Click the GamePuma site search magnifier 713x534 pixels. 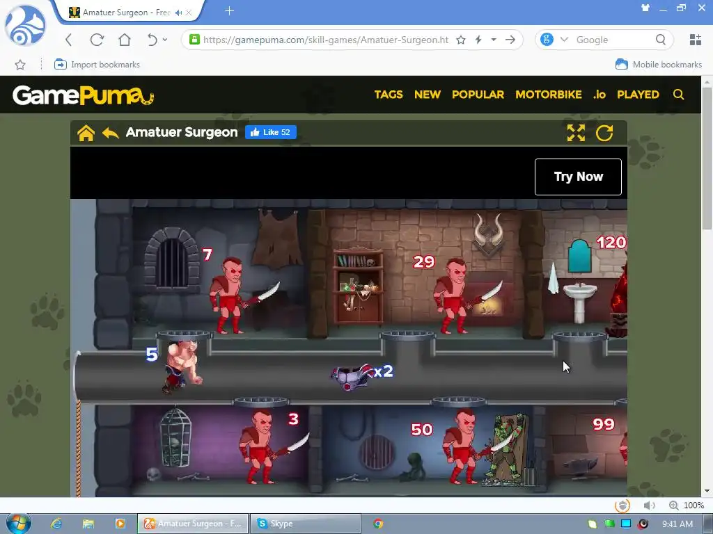pyautogui.click(x=678, y=95)
